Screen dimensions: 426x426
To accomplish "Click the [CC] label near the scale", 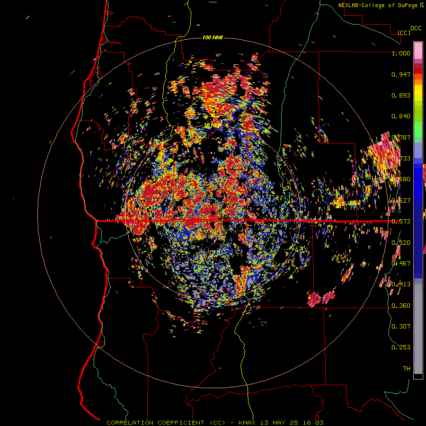I will point(404,33).
